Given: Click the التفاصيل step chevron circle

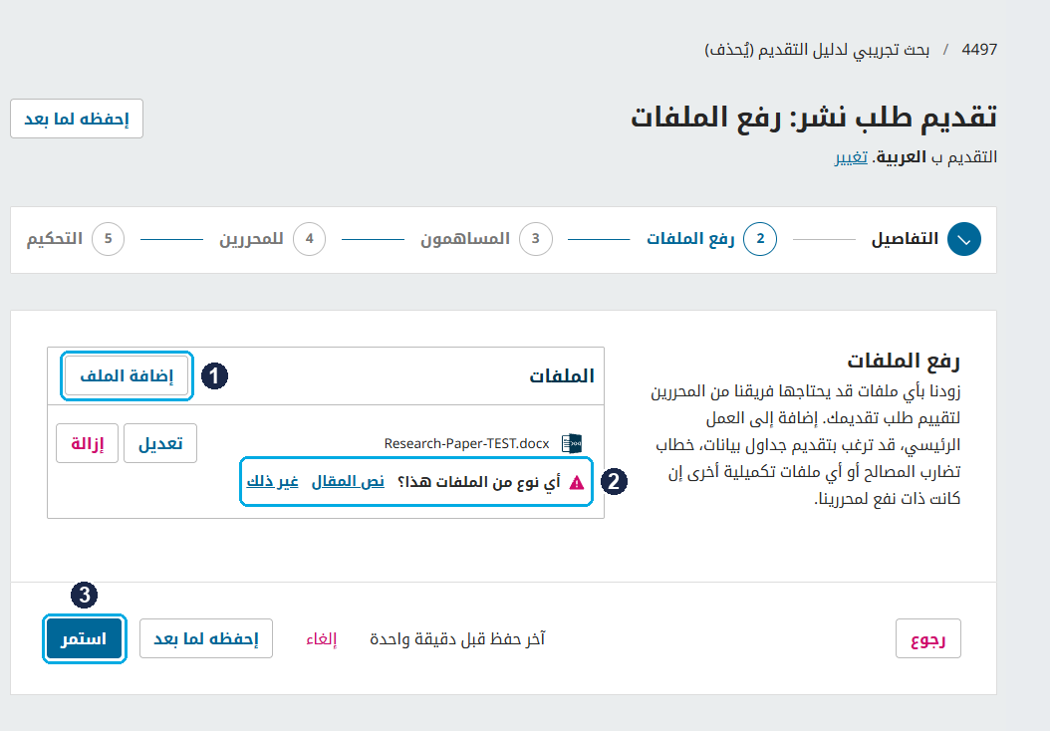Looking at the screenshot, I should click(964, 239).
